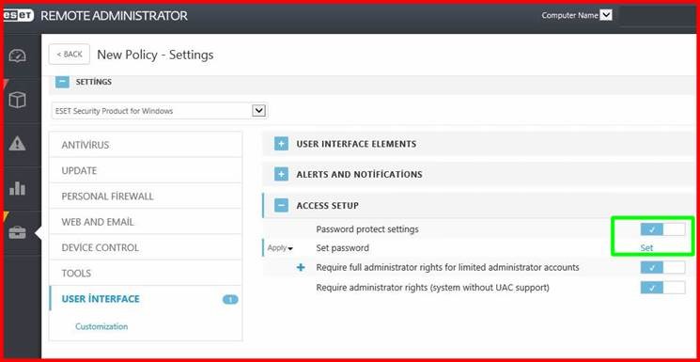Open the Customization sub-item
Image resolution: width=700 pixels, height=362 pixels.
click(101, 326)
